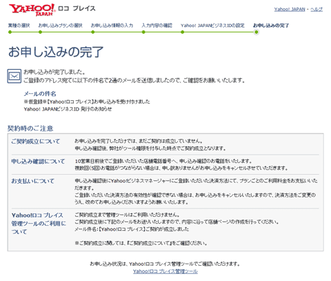Viewport: 331px width, 281px height.
Task: Click the line starting 10営業日前後でご登録いただいた店舗電話番号へ
Action: tap(163, 161)
